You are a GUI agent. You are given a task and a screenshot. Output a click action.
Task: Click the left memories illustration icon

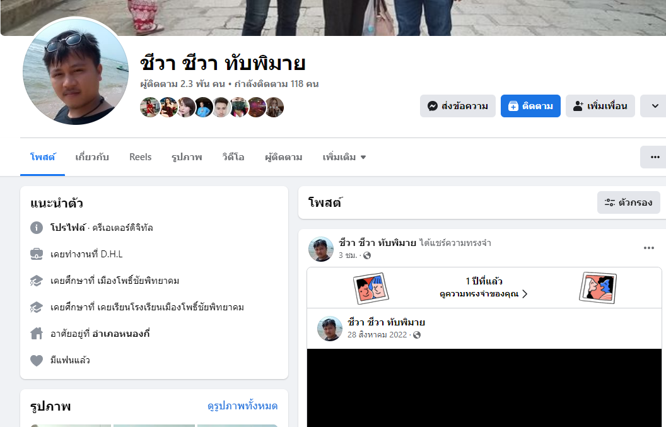(371, 288)
